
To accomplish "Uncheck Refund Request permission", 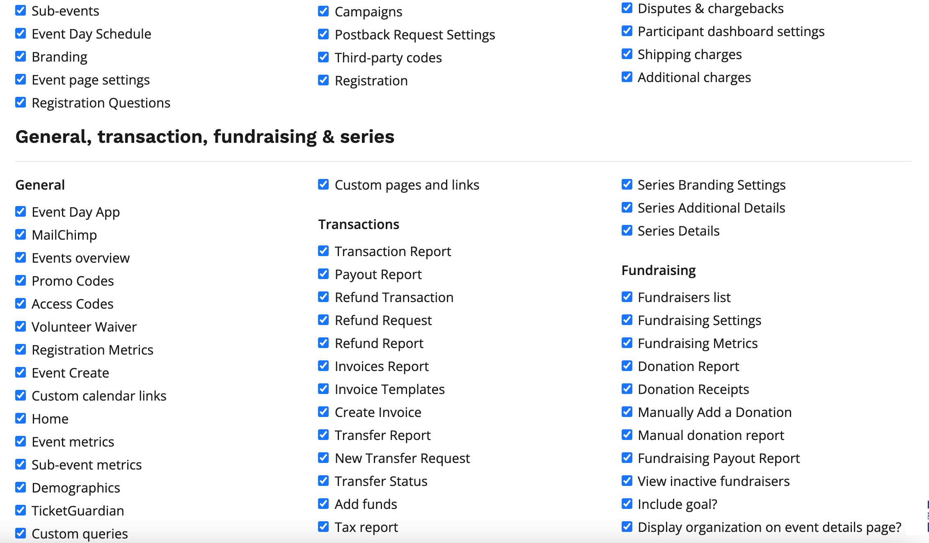I will (323, 320).
